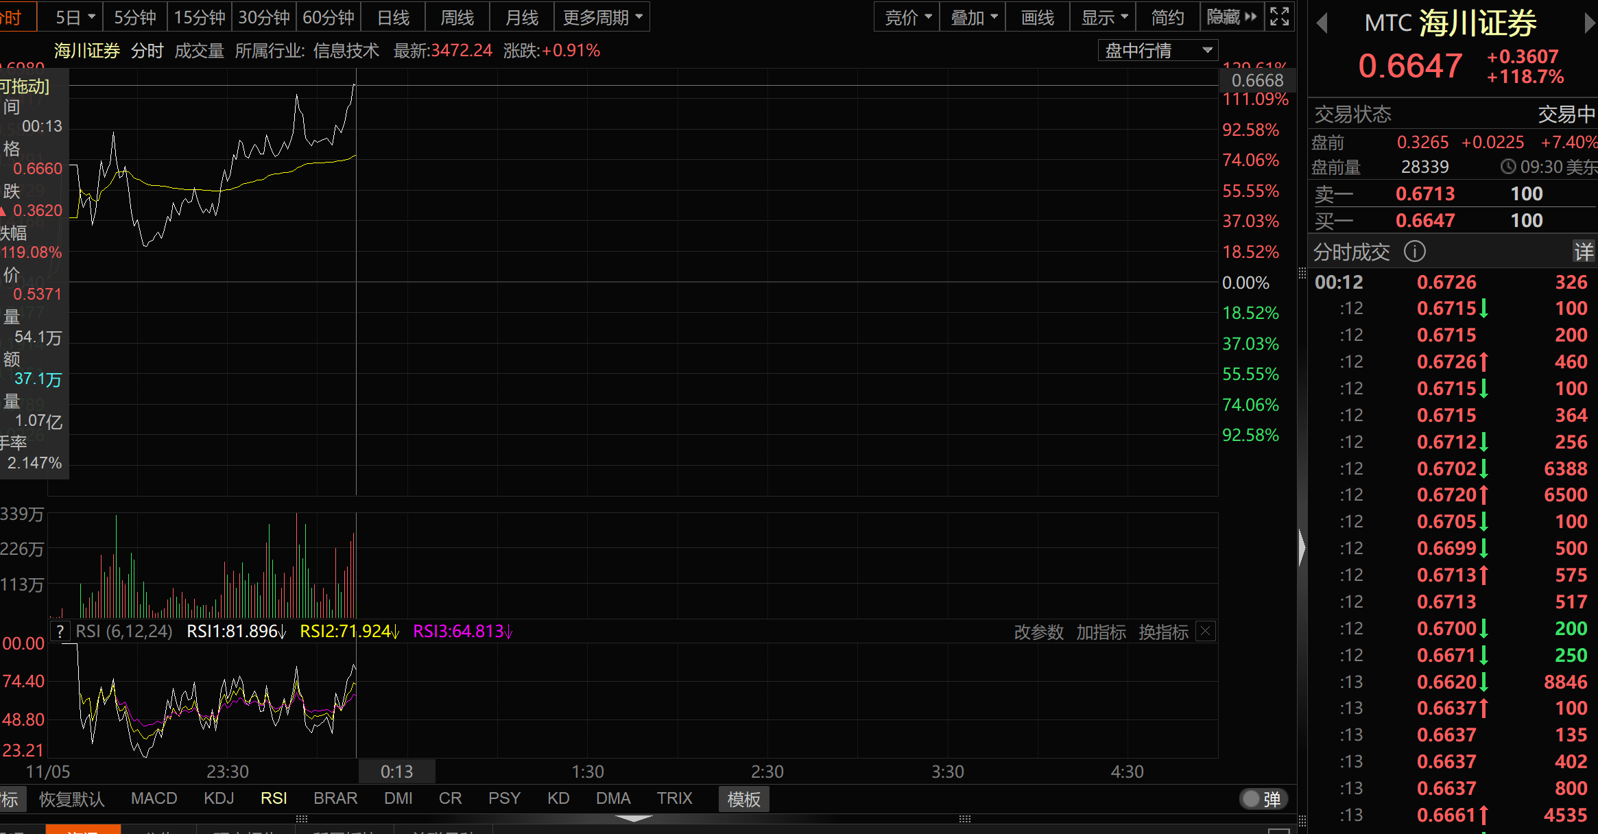Expand the 更多周期 period dropdown
Viewport: 1598px width, 834px height.
(602, 17)
